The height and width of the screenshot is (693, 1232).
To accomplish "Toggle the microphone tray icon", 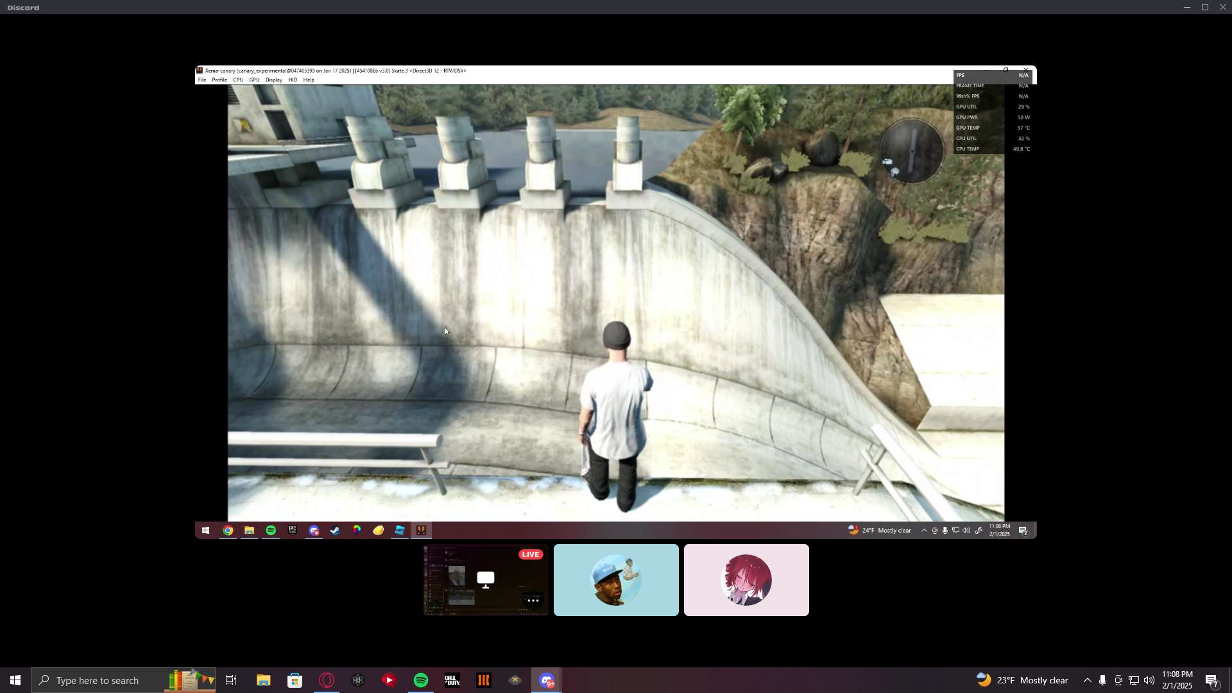I will (1102, 680).
